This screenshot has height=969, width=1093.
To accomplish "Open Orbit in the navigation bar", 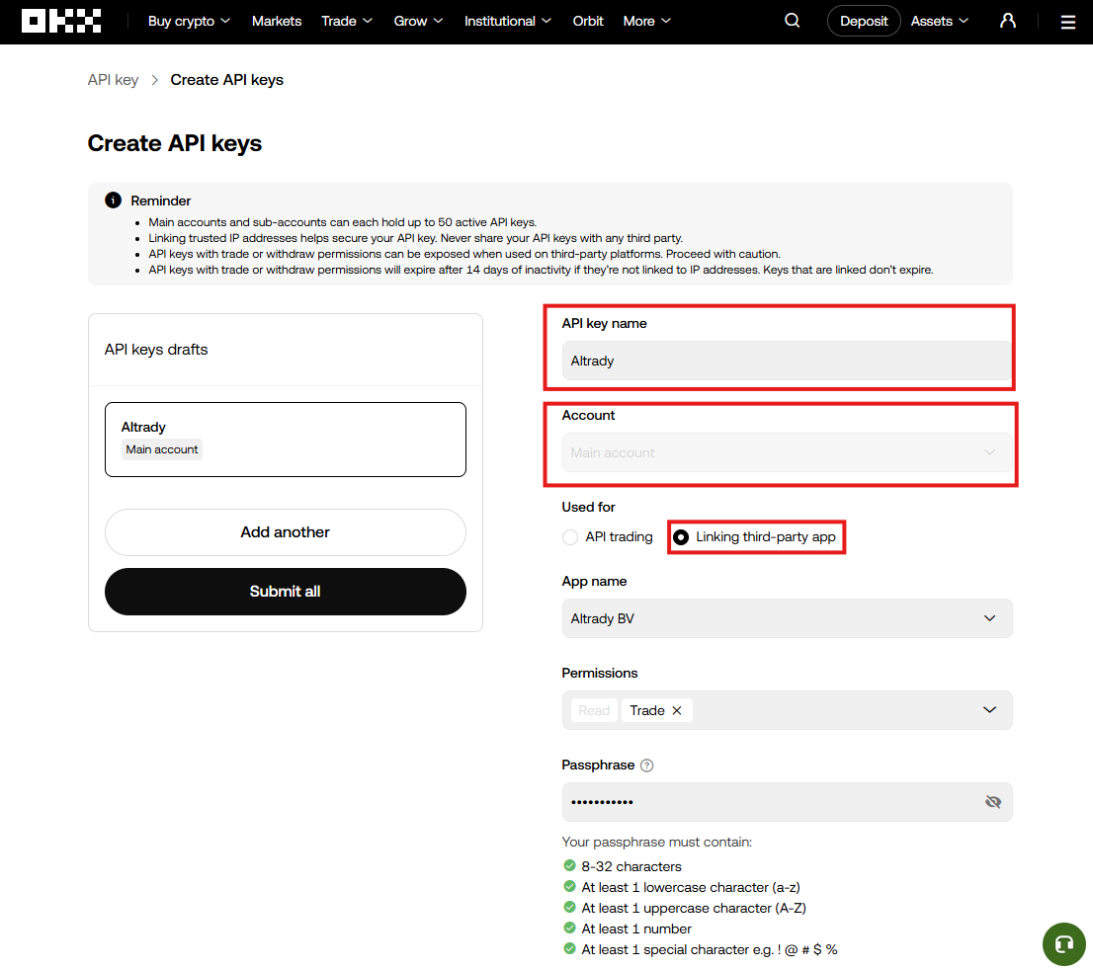I will (588, 21).
